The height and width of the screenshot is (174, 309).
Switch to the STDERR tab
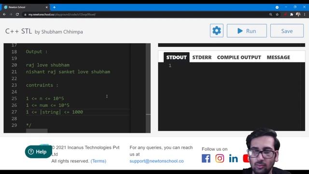[x=202, y=58]
